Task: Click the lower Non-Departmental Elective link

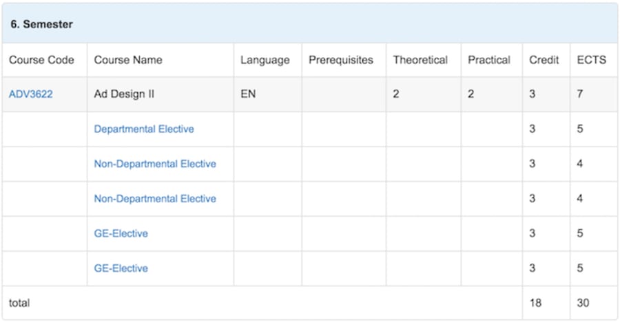Action: [155, 198]
